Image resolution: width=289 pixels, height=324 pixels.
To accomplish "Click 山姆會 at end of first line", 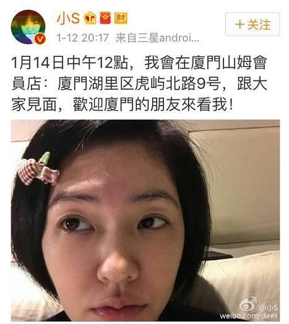I will [x=244, y=63].
